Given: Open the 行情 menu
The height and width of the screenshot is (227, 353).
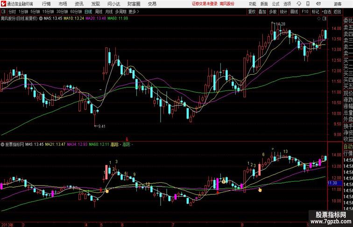Looking at the screenshot, I should tap(46, 4).
